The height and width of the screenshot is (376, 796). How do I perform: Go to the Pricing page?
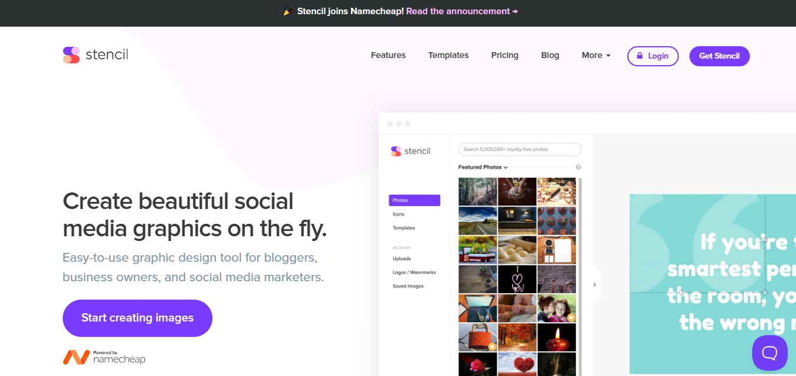point(505,55)
